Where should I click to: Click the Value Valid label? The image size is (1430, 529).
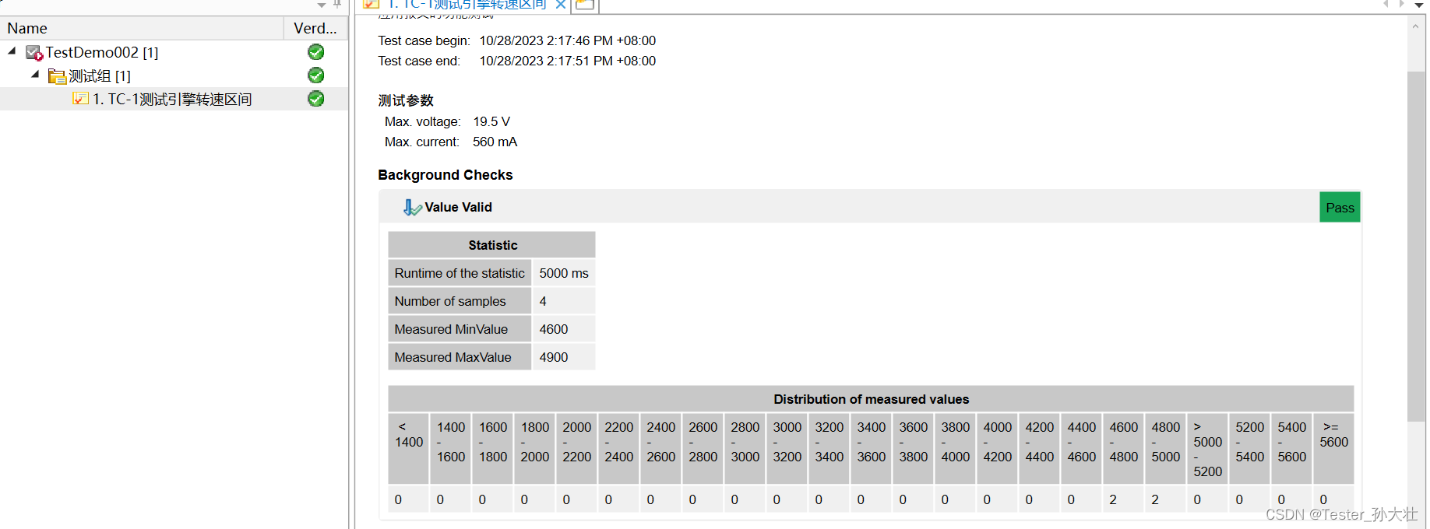(x=458, y=207)
